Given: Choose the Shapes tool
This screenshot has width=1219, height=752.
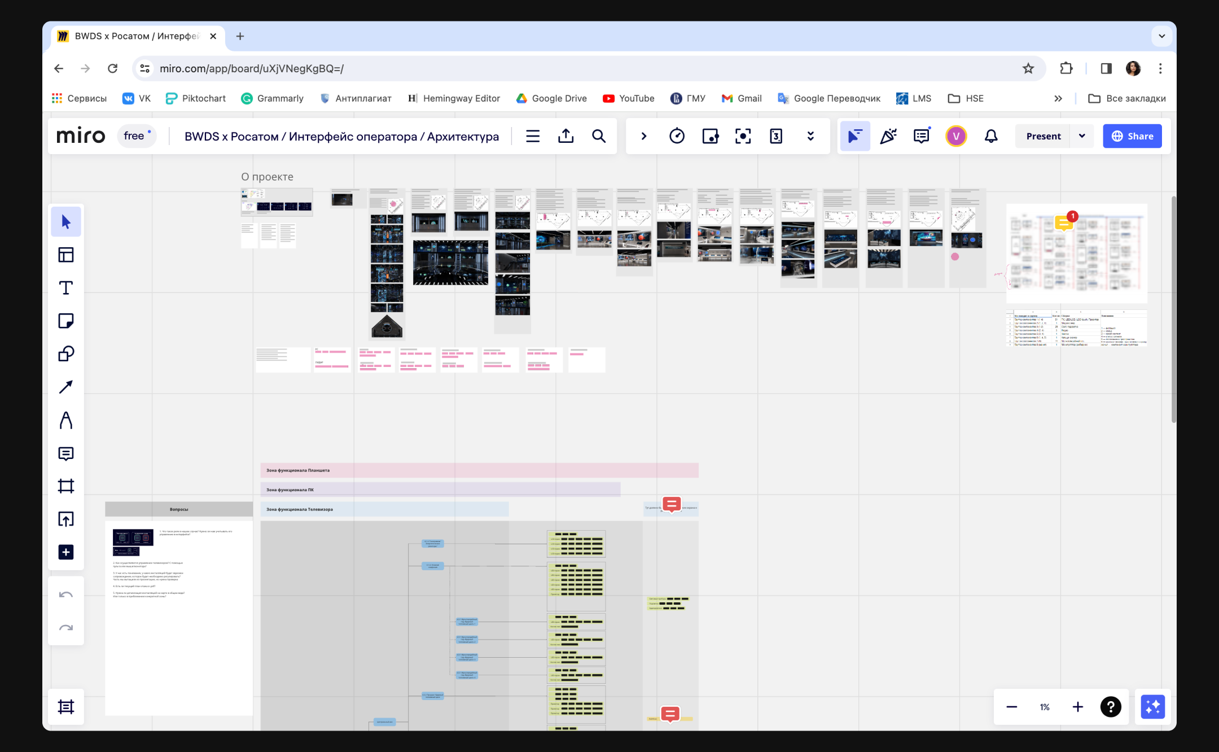Looking at the screenshot, I should (66, 354).
